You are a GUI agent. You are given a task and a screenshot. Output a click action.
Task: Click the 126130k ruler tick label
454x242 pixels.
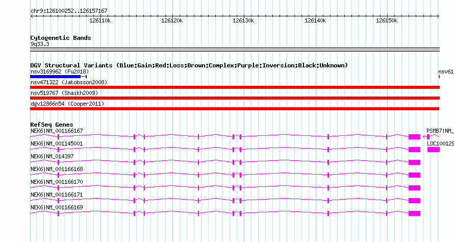tap(243, 20)
